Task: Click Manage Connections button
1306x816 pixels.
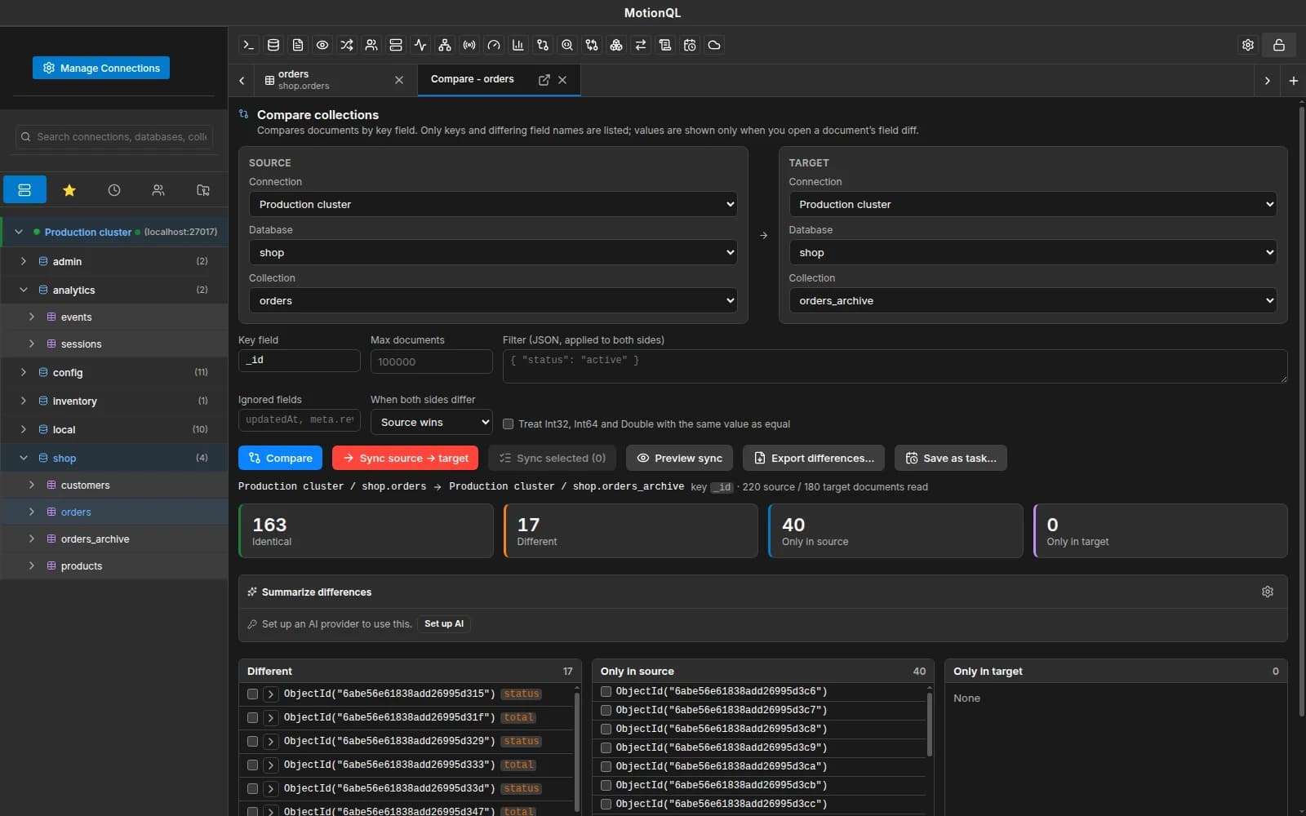Action: [101, 68]
